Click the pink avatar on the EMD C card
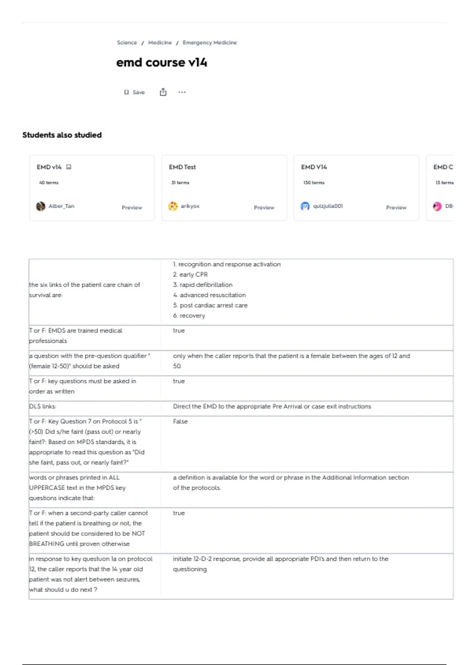 click(x=437, y=206)
